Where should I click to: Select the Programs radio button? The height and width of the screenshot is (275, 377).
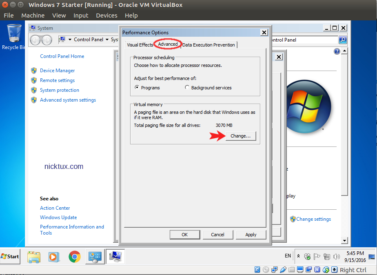[137, 88]
